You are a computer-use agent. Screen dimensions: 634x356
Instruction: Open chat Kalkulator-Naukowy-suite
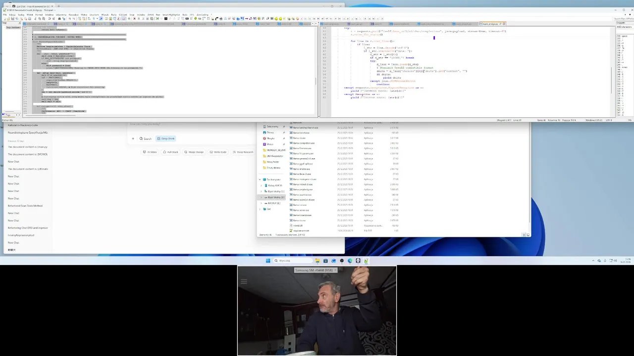point(23,125)
